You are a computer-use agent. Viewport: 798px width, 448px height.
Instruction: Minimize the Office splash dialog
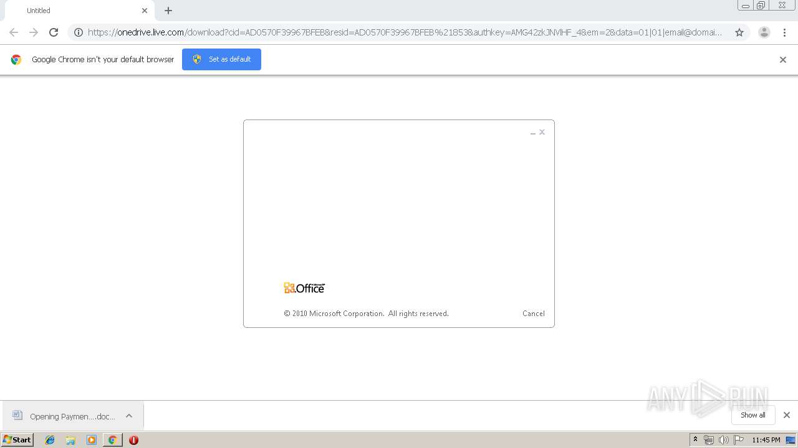pyautogui.click(x=533, y=133)
